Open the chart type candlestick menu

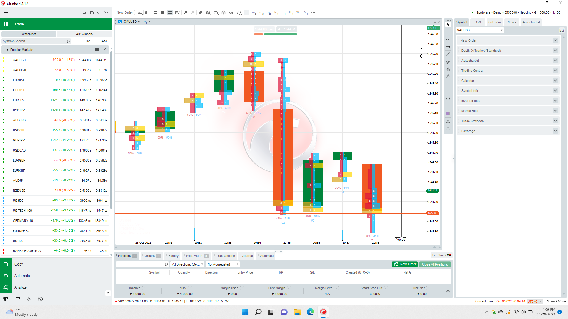tap(201, 13)
